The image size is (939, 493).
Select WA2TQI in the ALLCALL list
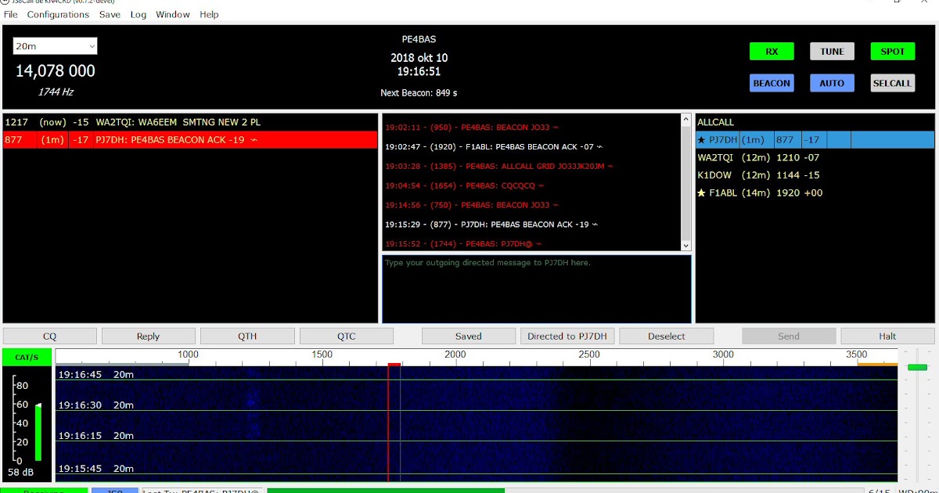point(714,157)
